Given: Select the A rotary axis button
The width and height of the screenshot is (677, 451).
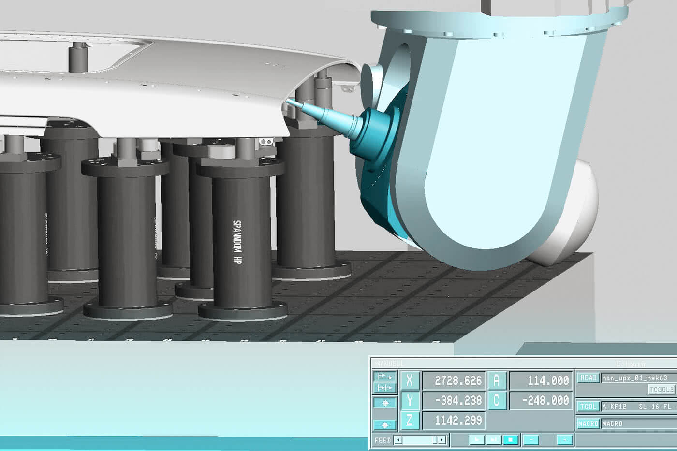Looking at the screenshot, I should click(497, 381).
